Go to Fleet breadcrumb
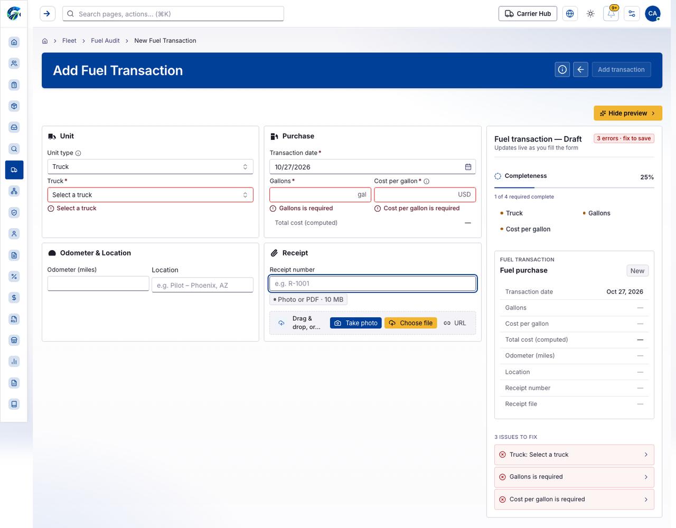 point(69,41)
